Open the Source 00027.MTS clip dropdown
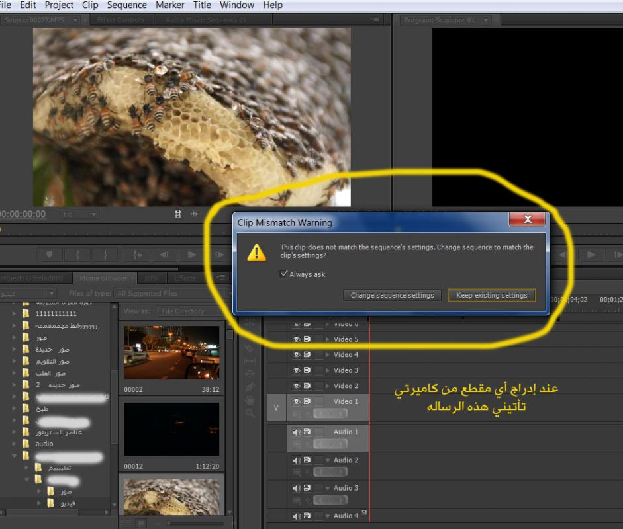This screenshot has height=529, width=623. 75,20
